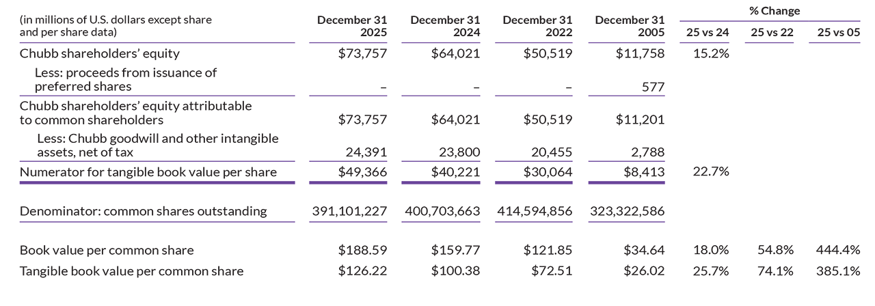The width and height of the screenshot is (875, 306).
Task: Click the % Change heading
Action: coord(775,11)
